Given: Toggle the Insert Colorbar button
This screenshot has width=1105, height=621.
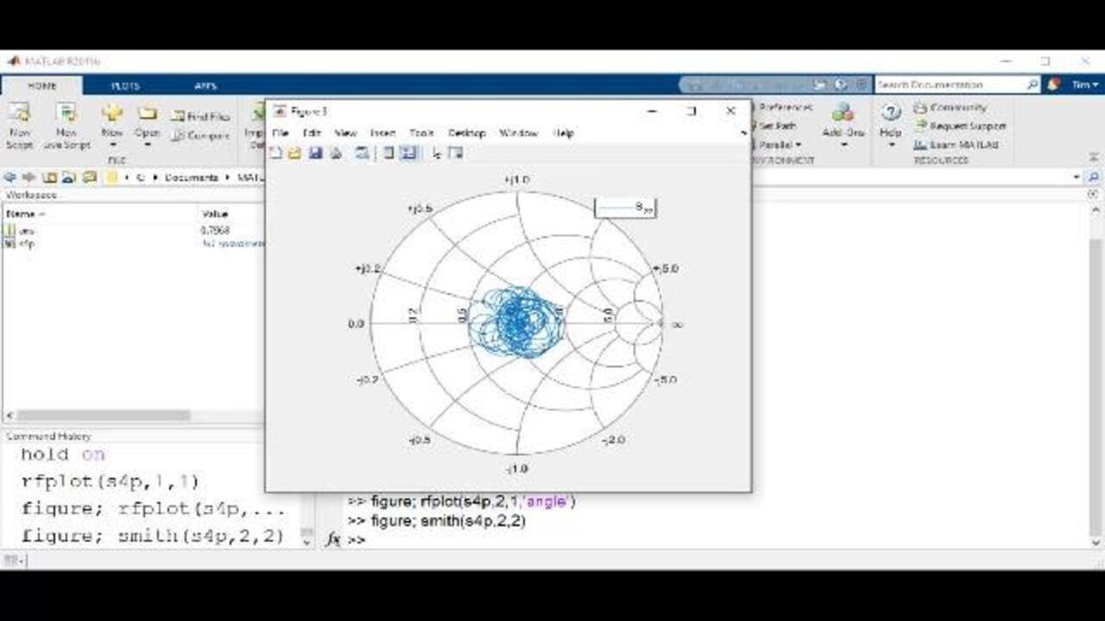Looking at the screenshot, I should point(389,153).
